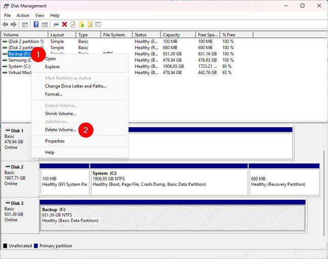Click the Properties checkmark page toolbar icon
Image resolution: width=328 pixels, height=259 pixels.
point(73,24)
